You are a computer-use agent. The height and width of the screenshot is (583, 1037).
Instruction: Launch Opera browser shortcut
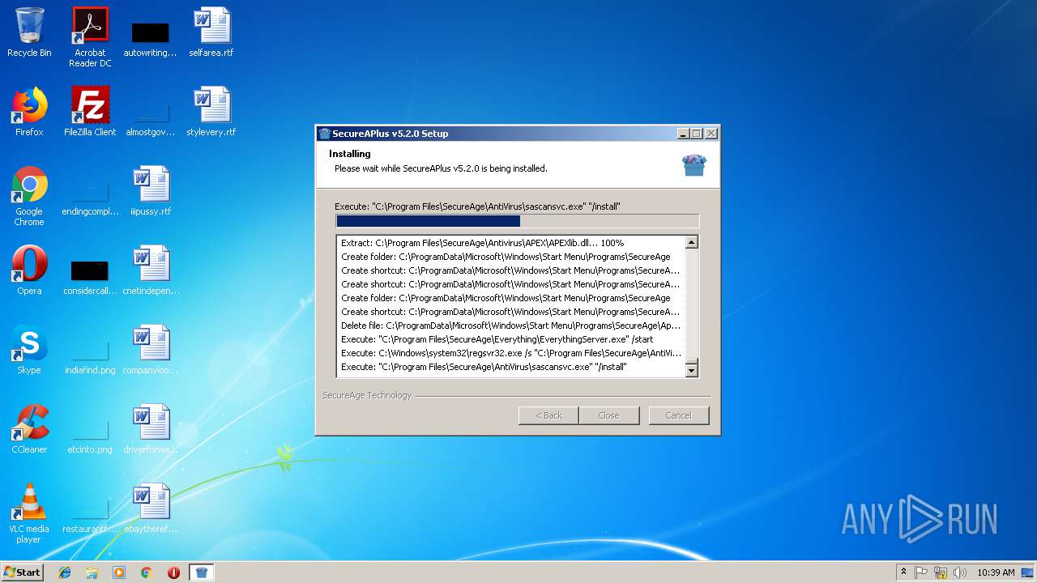pos(29,270)
